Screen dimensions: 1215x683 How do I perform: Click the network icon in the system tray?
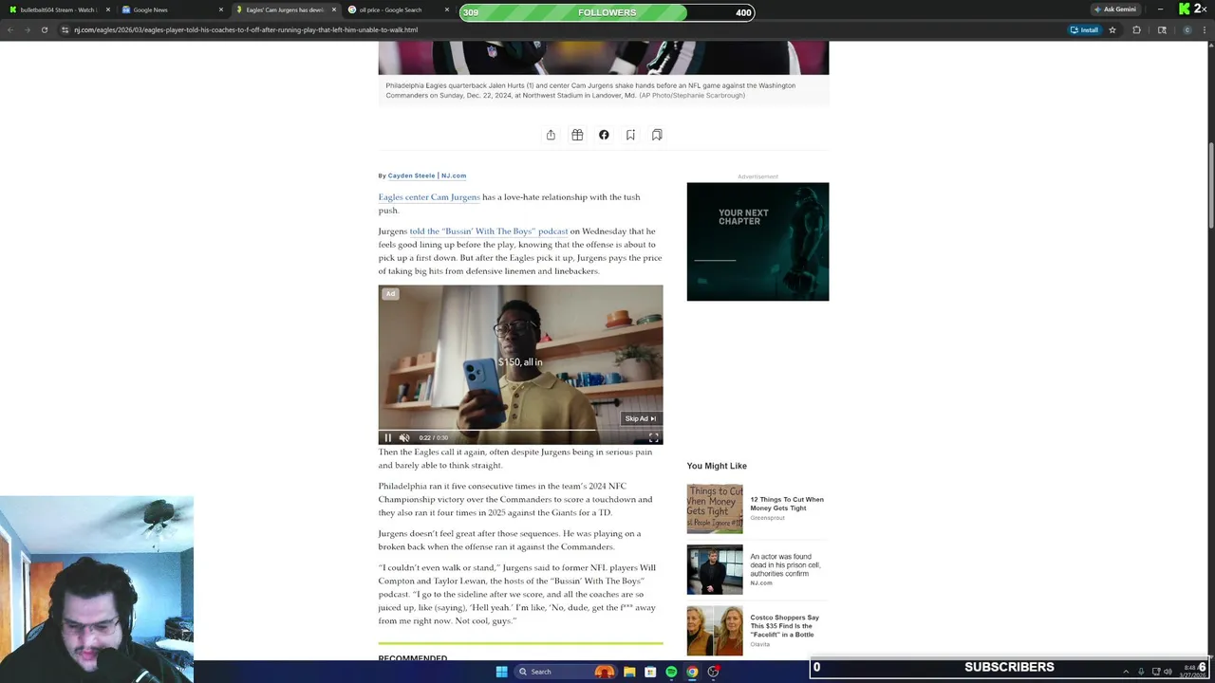click(1155, 672)
